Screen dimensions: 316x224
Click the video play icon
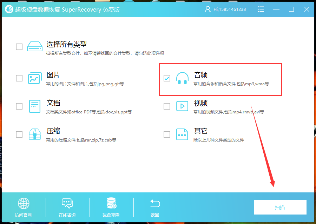pos(182,106)
